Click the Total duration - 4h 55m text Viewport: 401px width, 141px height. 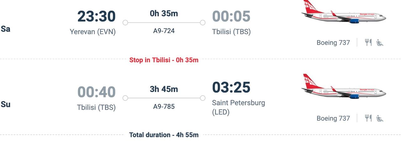164,135
